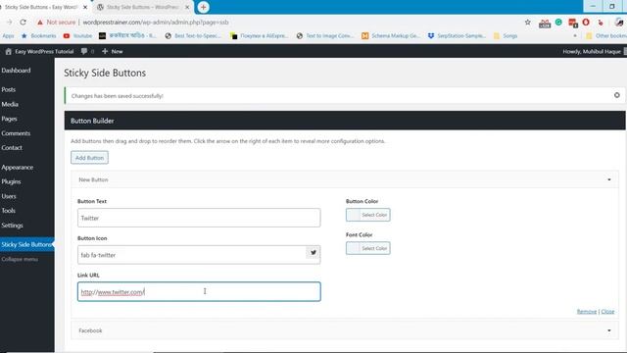Expand the Facebook button panel arrow

[609, 330]
